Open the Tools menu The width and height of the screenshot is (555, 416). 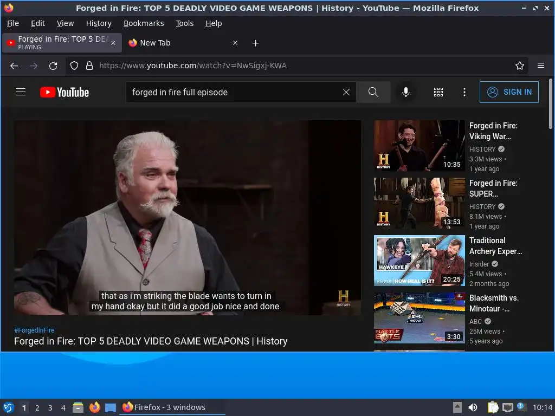tap(185, 23)
